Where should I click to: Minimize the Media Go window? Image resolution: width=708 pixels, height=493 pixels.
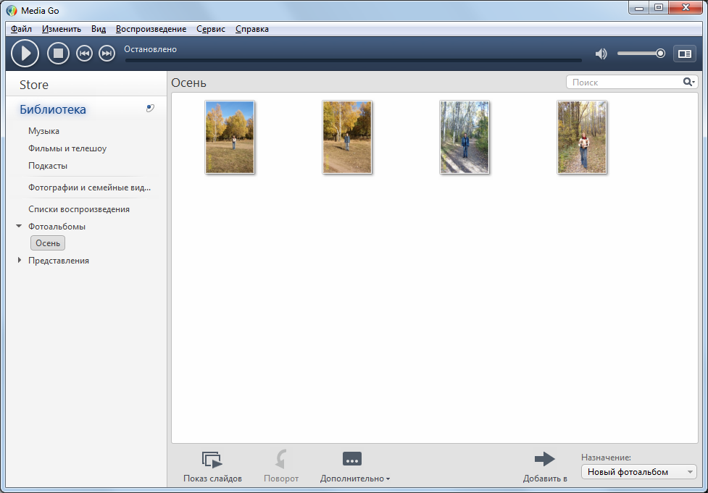coord(639,8)
